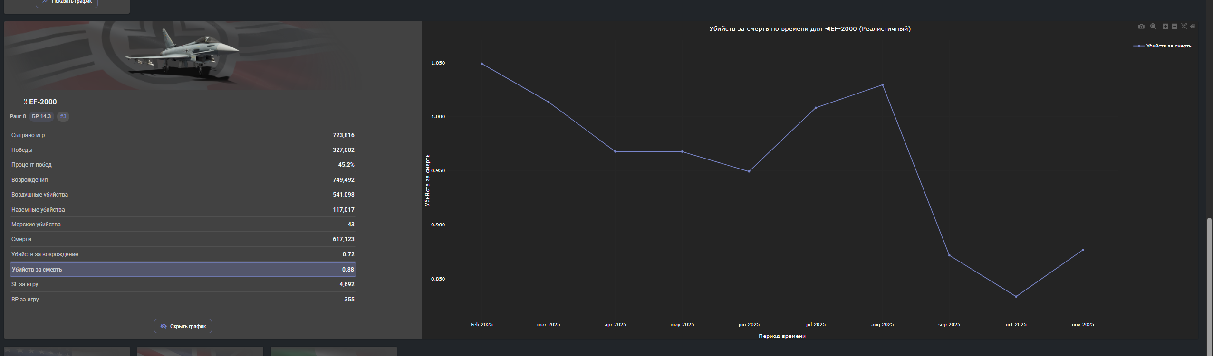Viewport: 1213px width, 356px height.
Task: Click the mar 2025 data point on chart
Action: coord(549,102)
